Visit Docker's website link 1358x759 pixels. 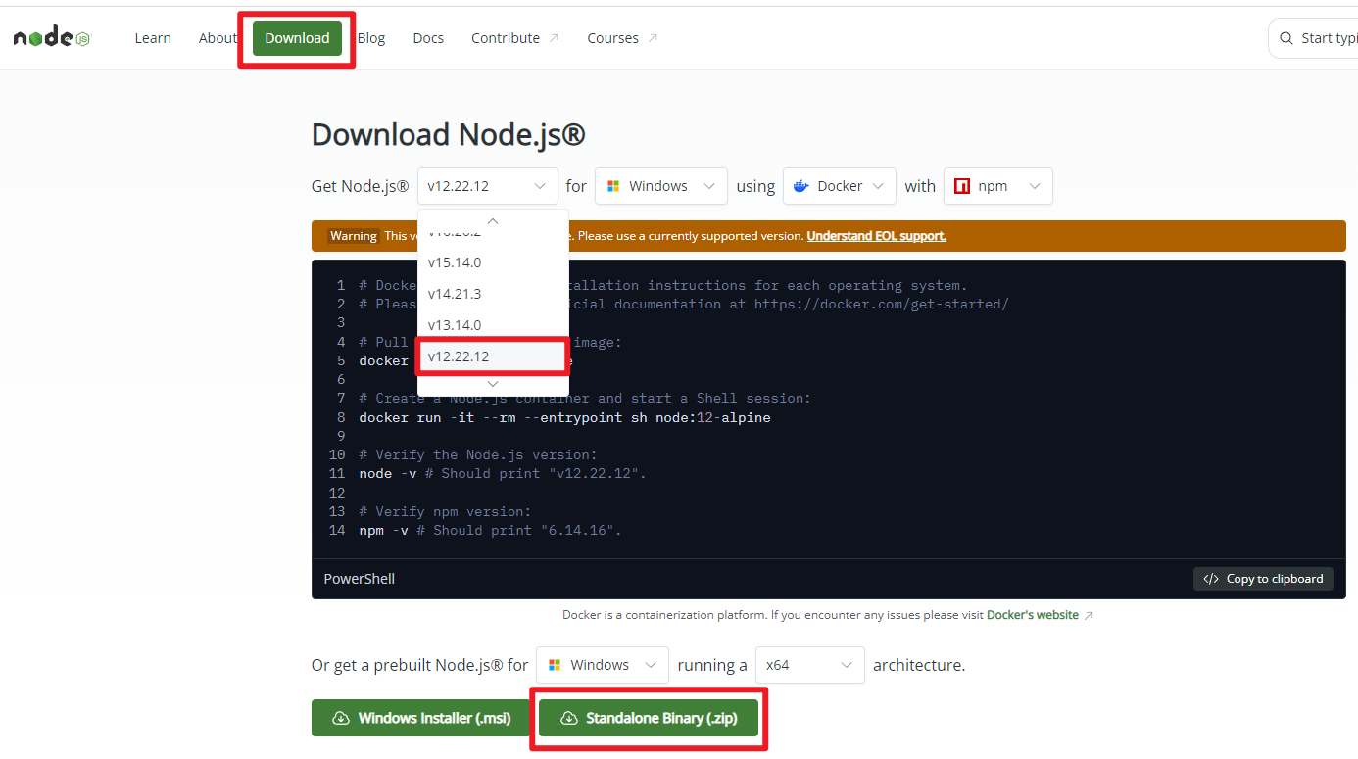pos(1033,615)
